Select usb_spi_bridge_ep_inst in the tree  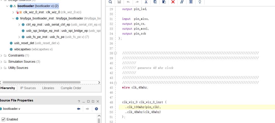[57, 31]
